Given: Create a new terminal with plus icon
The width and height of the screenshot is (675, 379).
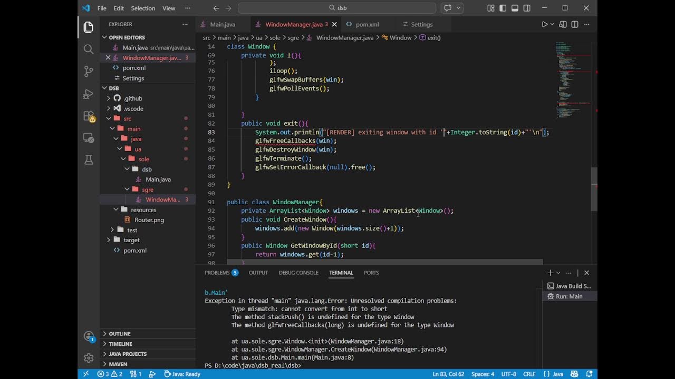Looking at the screenshot, I should click(551, 273).
